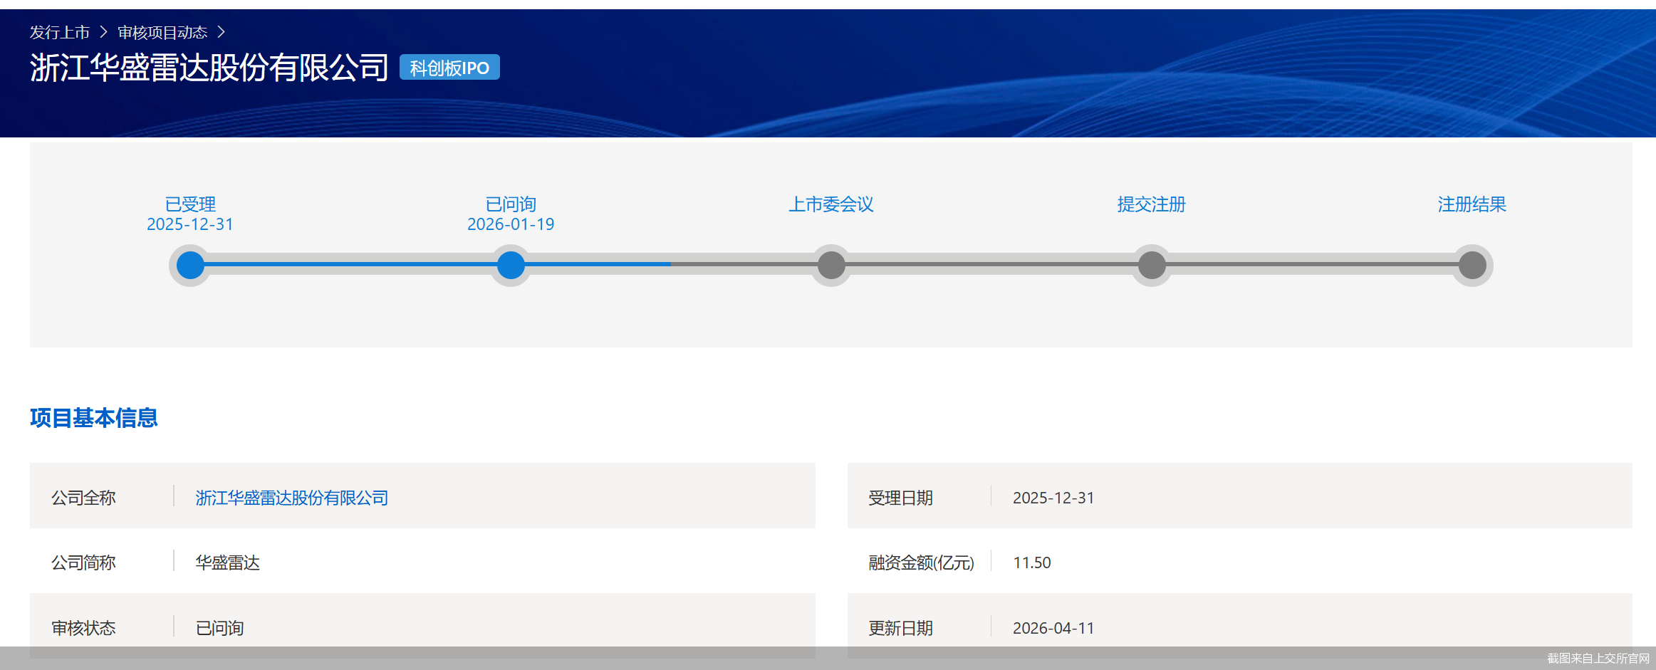Click the gray 上市委会议 timeline node circle
1656x670 pixels.
coord(831,266)
